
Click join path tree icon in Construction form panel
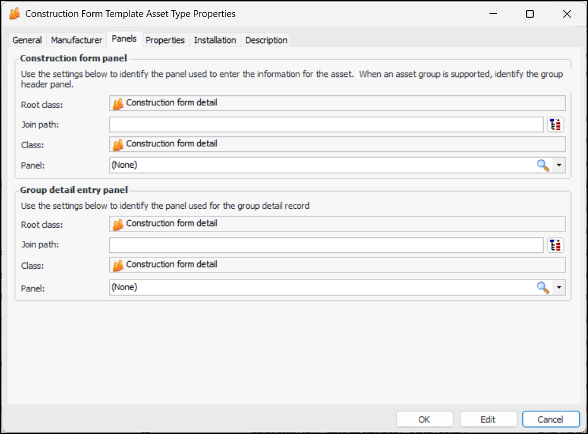click(555, 125)
